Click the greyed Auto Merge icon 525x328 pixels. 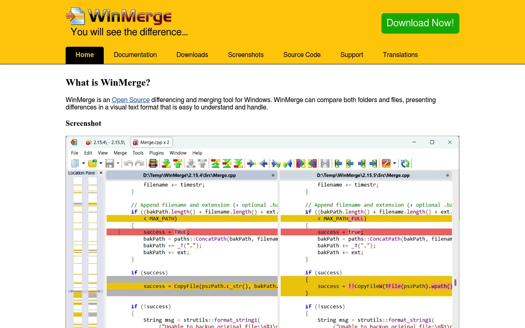(325, 163)
